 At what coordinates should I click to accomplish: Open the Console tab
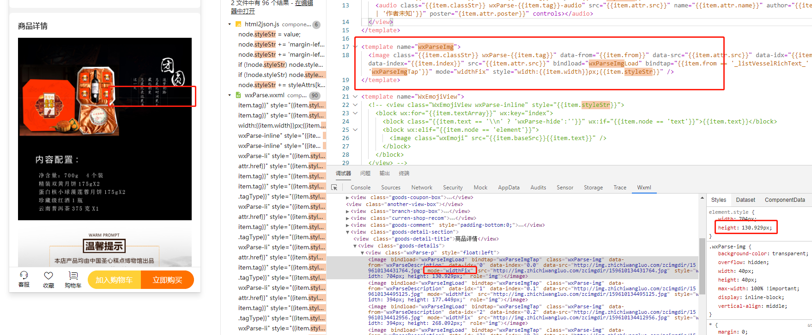(361, 188)
